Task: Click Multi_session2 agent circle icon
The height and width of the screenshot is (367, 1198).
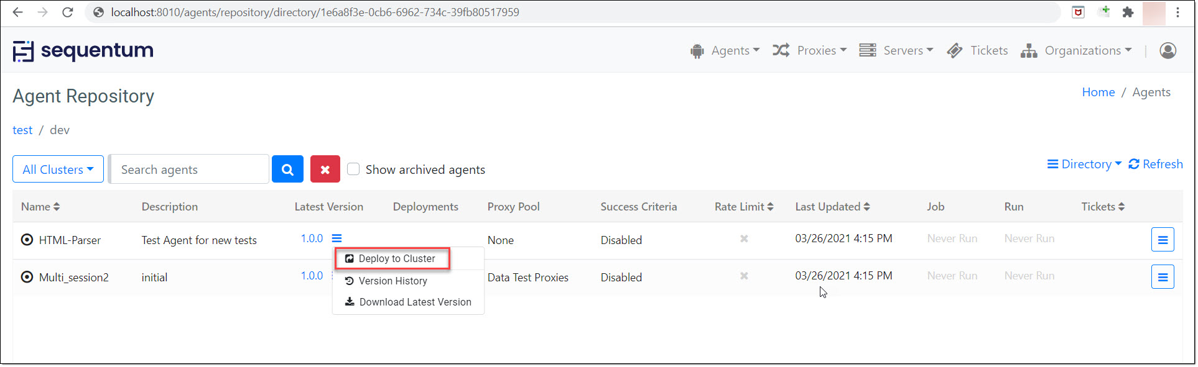Action: coord(27,277)
